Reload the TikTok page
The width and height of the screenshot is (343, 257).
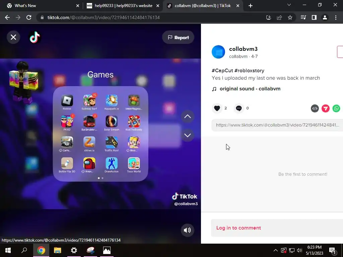(29, 17)
